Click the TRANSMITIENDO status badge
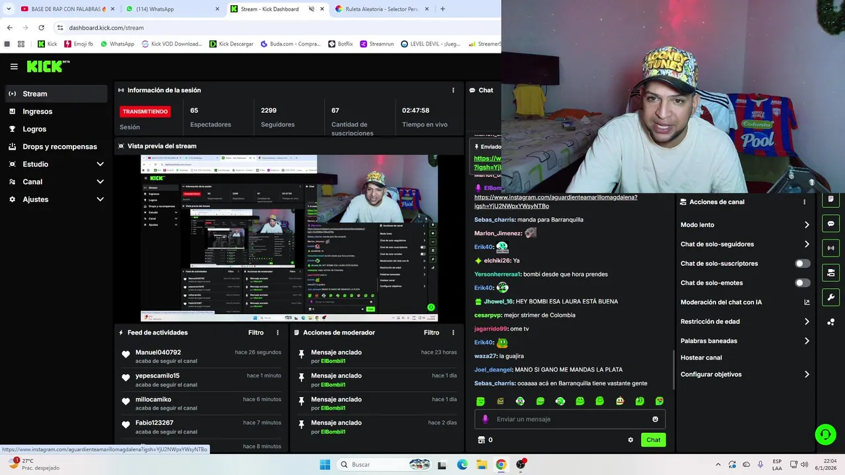This screenshot has width=845, height=475. [145, 111]
